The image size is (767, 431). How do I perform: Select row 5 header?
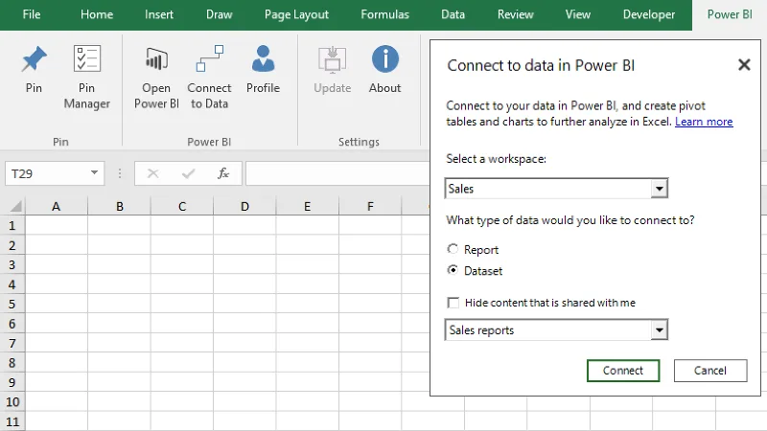click(12, 304)
